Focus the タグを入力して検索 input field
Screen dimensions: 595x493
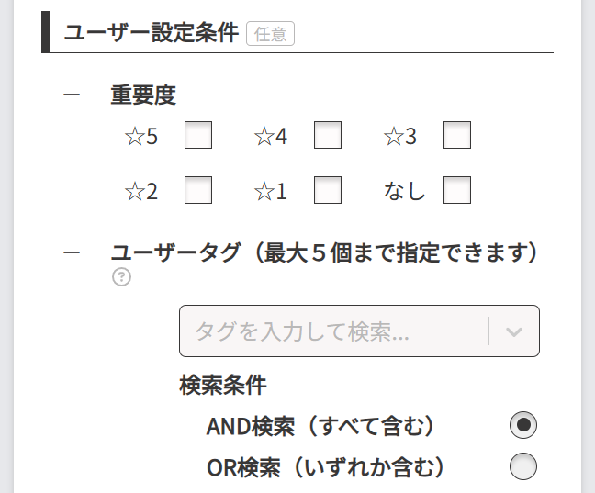[x=331, y=331]
